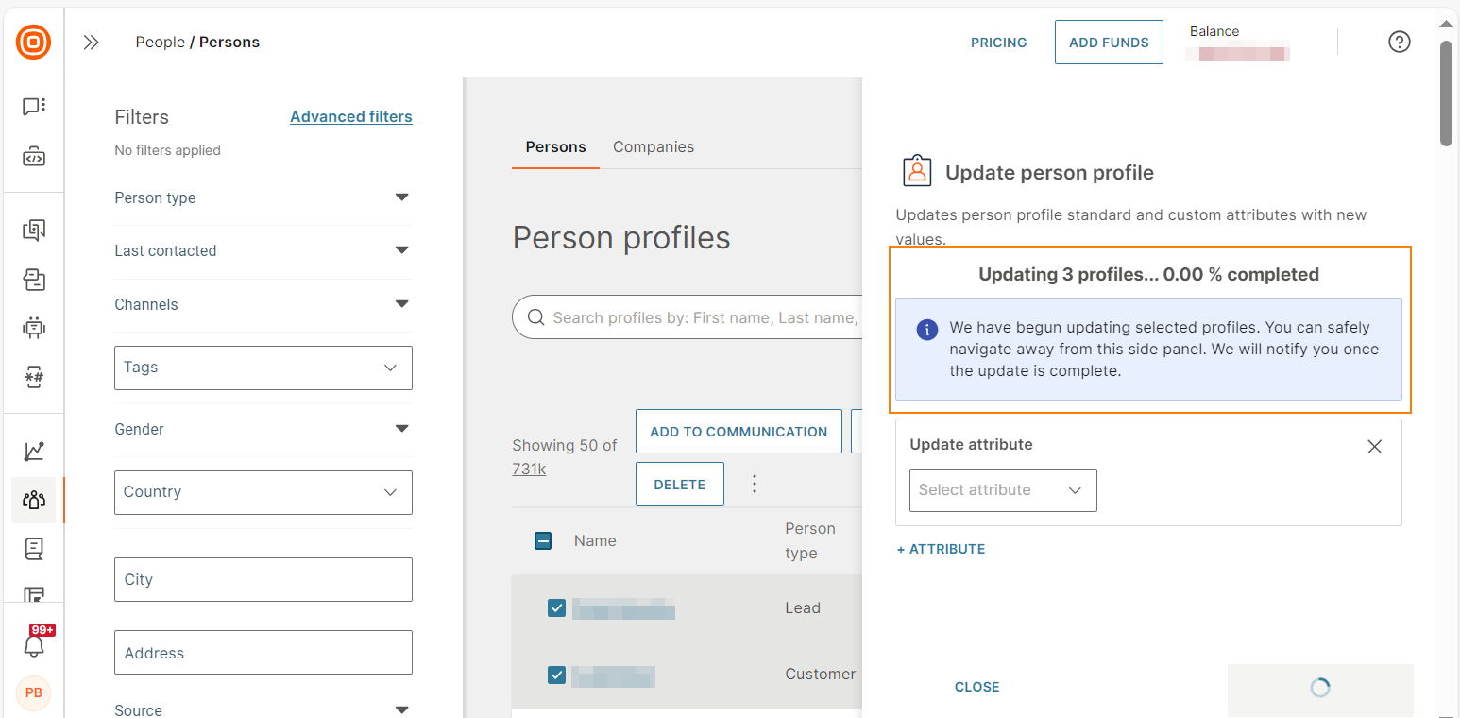Open the help question mark icon

pyautogui.click(x=1399, y=42)
